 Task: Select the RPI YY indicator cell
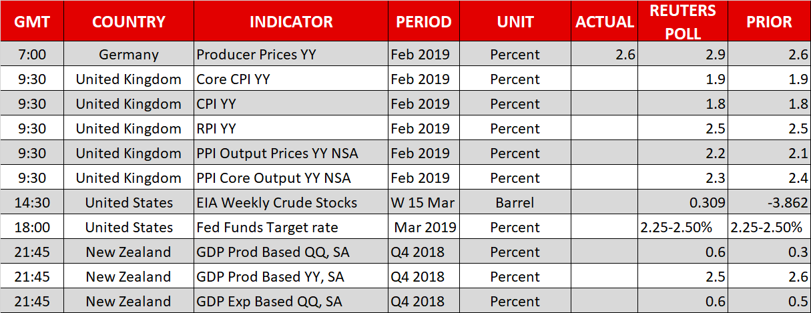pos(216,129)
